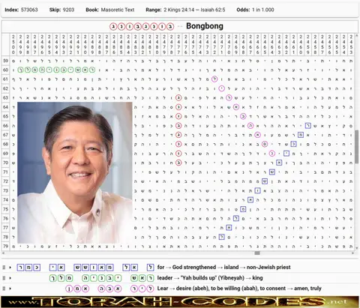This screenshot has height=308, width=360.
Task: Grab the drag handle of the 'Yah builds up' result row
Action: (x=4, y=278)
